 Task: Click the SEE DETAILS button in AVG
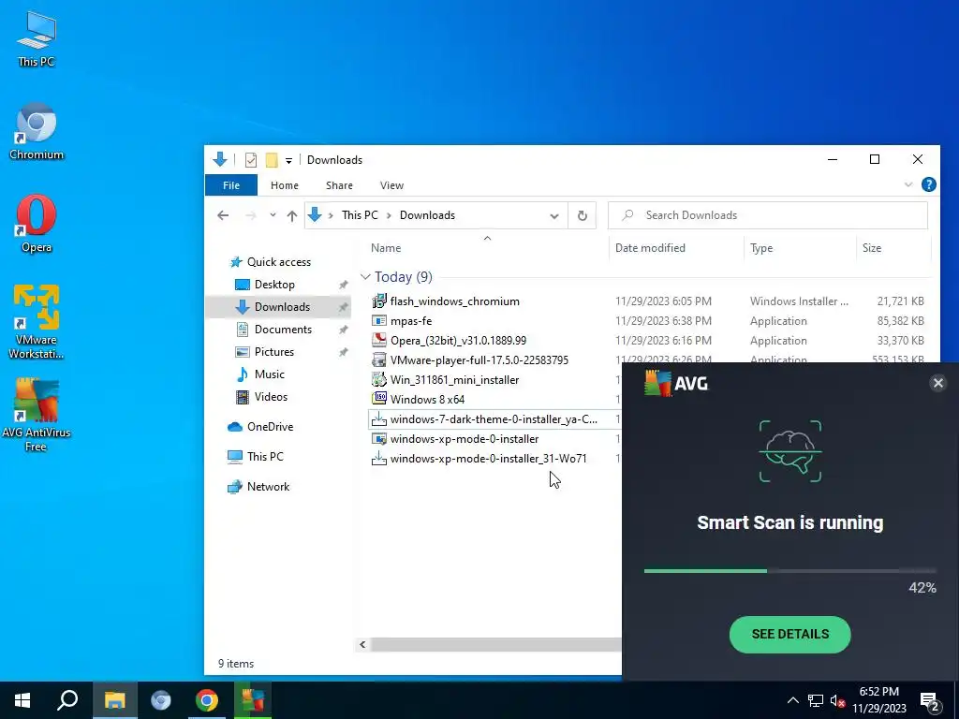(x=789, y=634)
